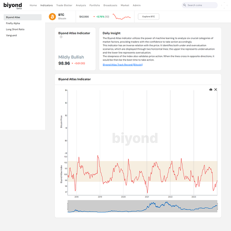Click the 2019 x-axis label
Image resolution: width=231 pixels, height=231 pixels.
point(100,197)
